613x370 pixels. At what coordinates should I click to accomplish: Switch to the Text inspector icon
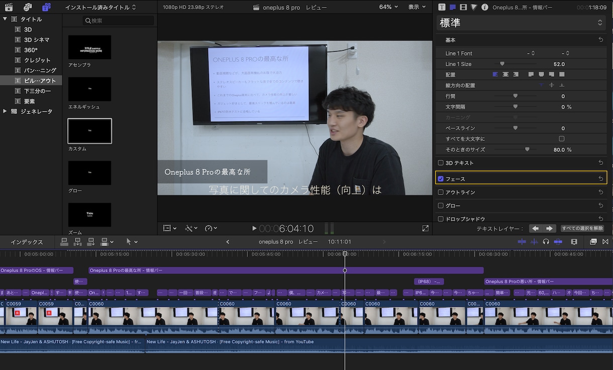point(453,7)
